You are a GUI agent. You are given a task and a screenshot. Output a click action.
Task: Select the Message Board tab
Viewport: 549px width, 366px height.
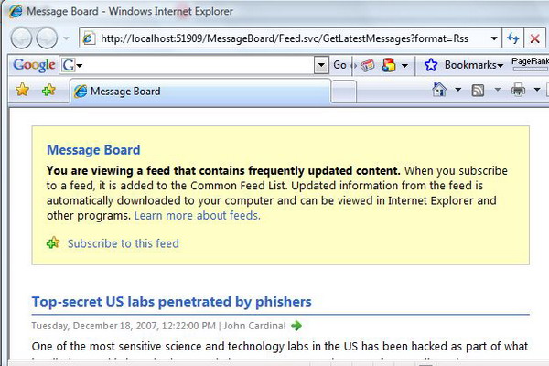tap(200, 91)
